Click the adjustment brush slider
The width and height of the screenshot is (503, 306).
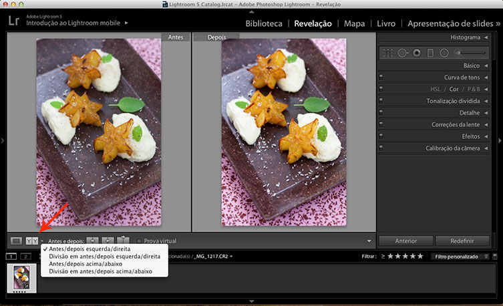[x=470, y=52]
